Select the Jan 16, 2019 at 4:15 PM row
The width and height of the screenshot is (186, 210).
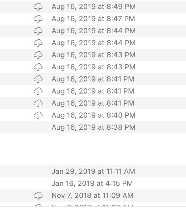93,183
